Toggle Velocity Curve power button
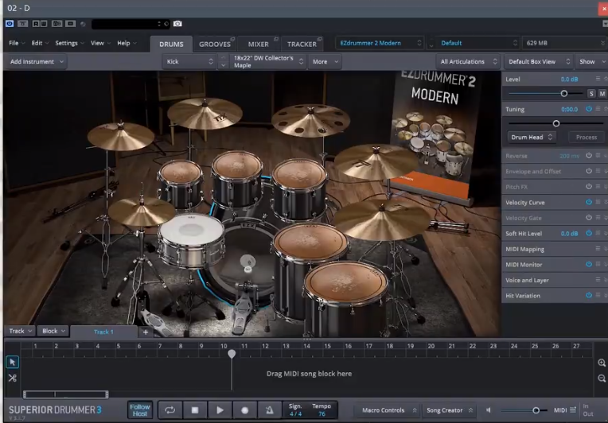 (x=589, y=202)
